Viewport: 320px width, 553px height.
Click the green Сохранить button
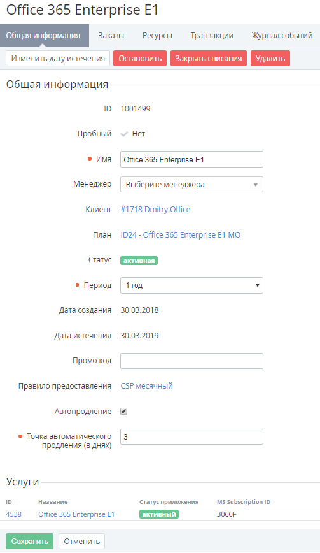coord(29,542)
